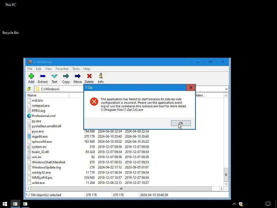277x208 pixels.
Task: Click the Test toolbar icon
Action: click(54, 76)
